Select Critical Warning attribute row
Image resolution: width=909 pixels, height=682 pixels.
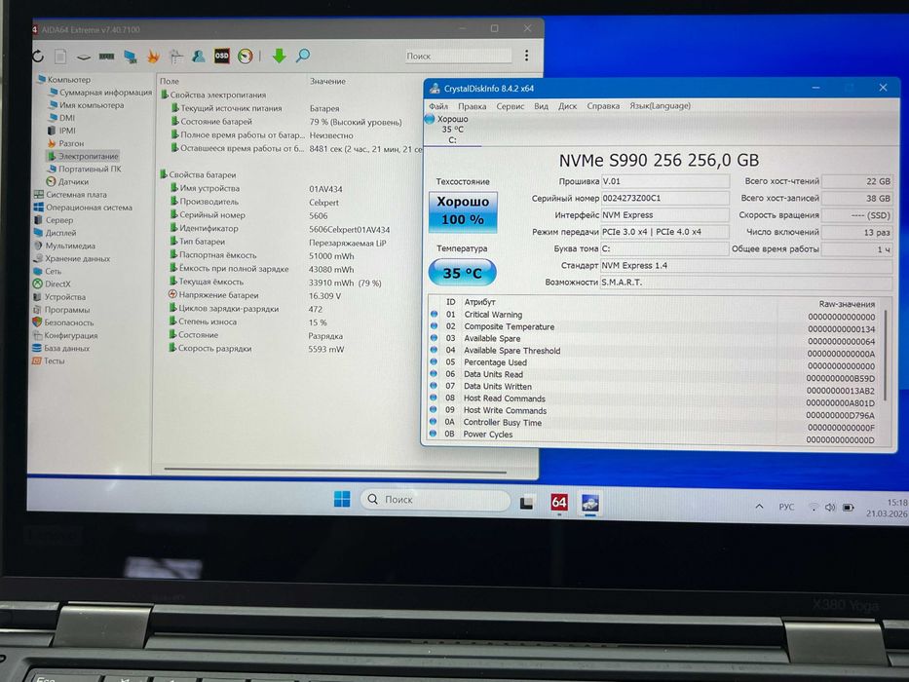point(654,315)
